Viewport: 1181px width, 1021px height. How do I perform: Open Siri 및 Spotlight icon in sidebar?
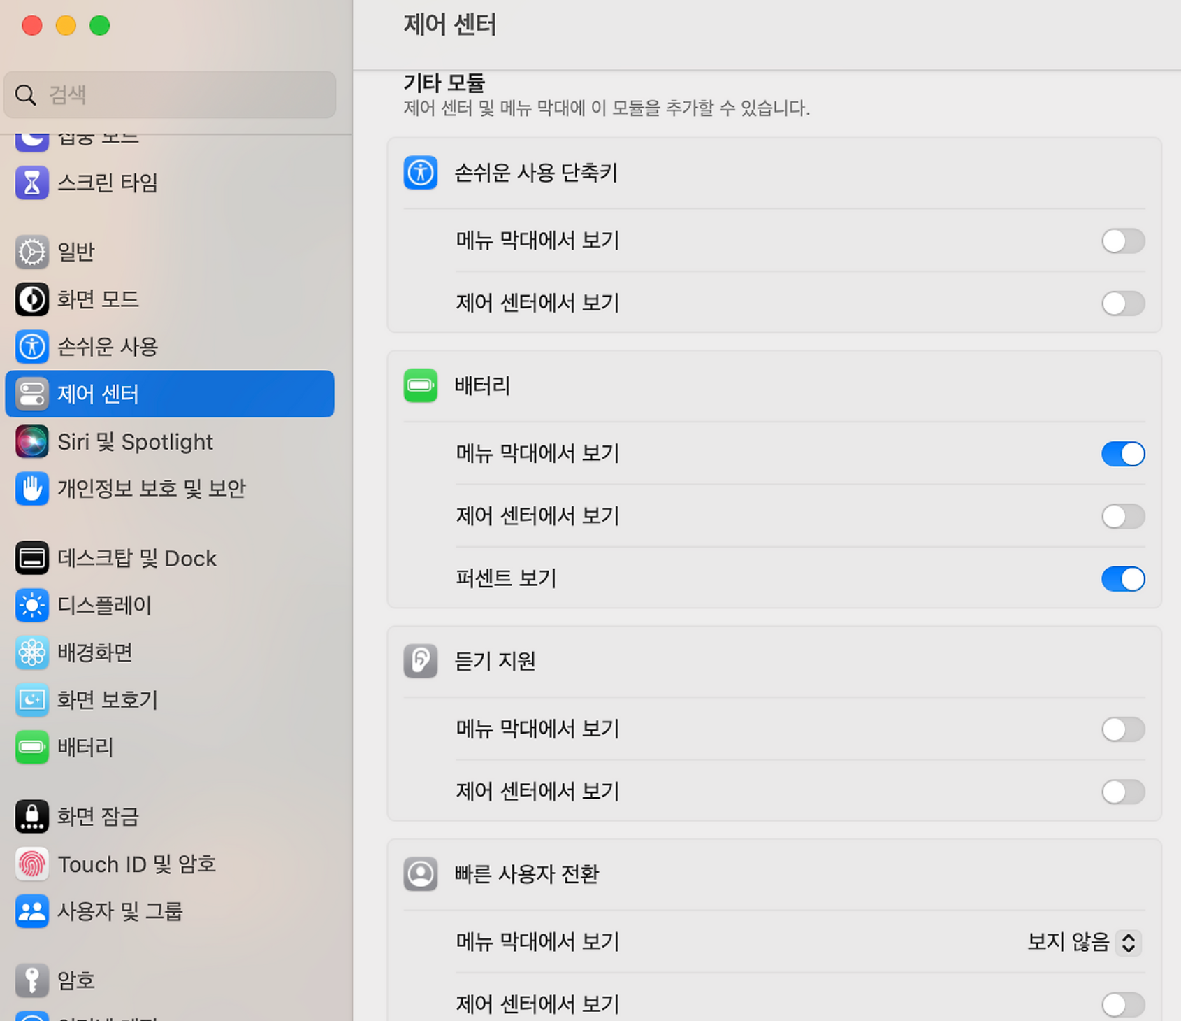click(x=31, y=442)
